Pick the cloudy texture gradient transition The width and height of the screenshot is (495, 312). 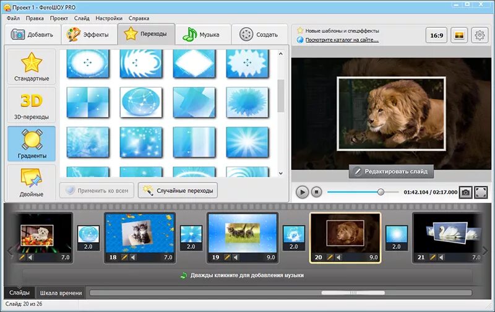88,142
